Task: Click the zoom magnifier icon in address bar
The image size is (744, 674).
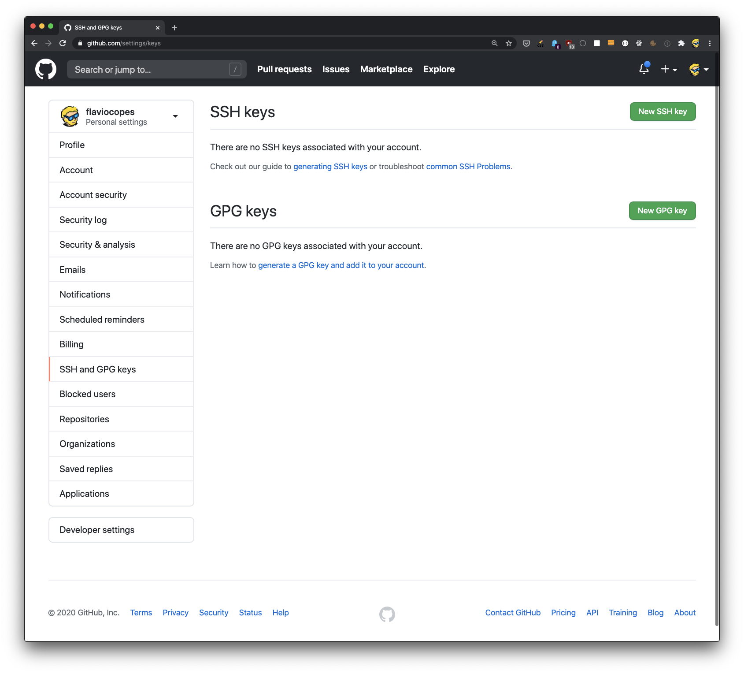Action: point(495,43)
